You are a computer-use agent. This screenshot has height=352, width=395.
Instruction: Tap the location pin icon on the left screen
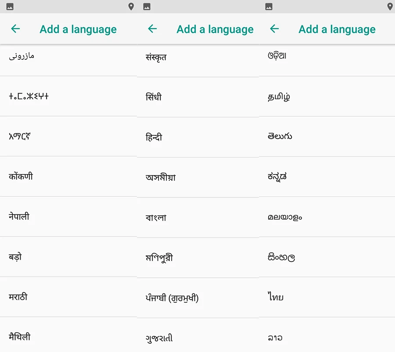pyautogui.click(x=131, y=7)
